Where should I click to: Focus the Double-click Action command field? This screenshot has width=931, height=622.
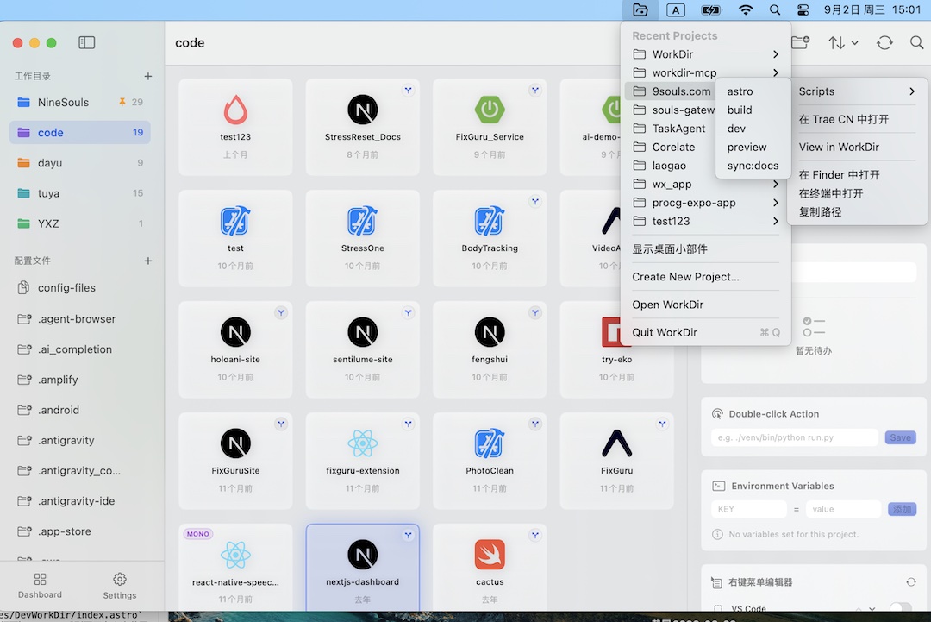pos(794,437)
